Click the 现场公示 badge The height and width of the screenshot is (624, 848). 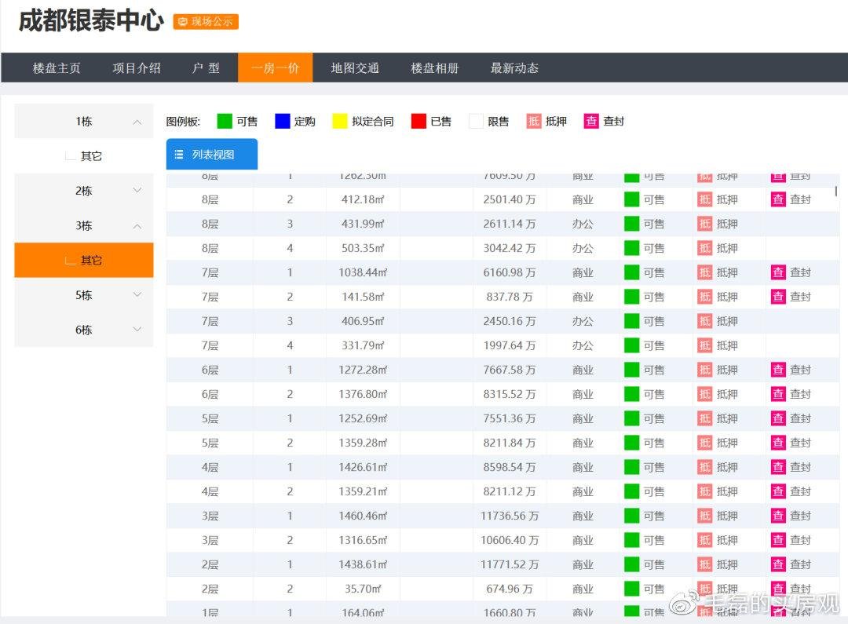[206, 22]
